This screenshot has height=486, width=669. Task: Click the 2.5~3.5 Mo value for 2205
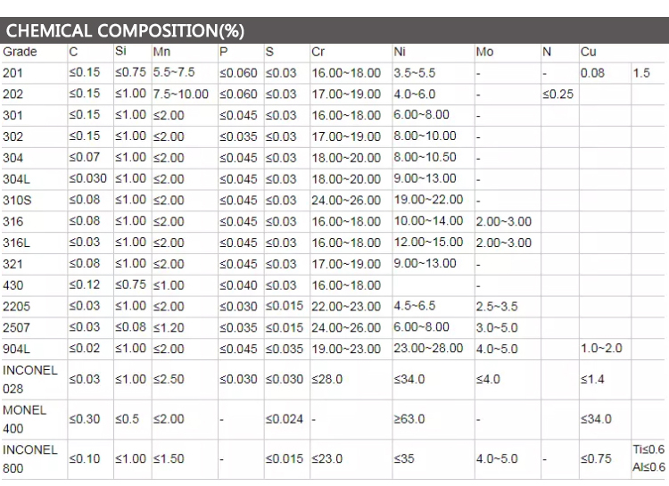click(497, 306)
